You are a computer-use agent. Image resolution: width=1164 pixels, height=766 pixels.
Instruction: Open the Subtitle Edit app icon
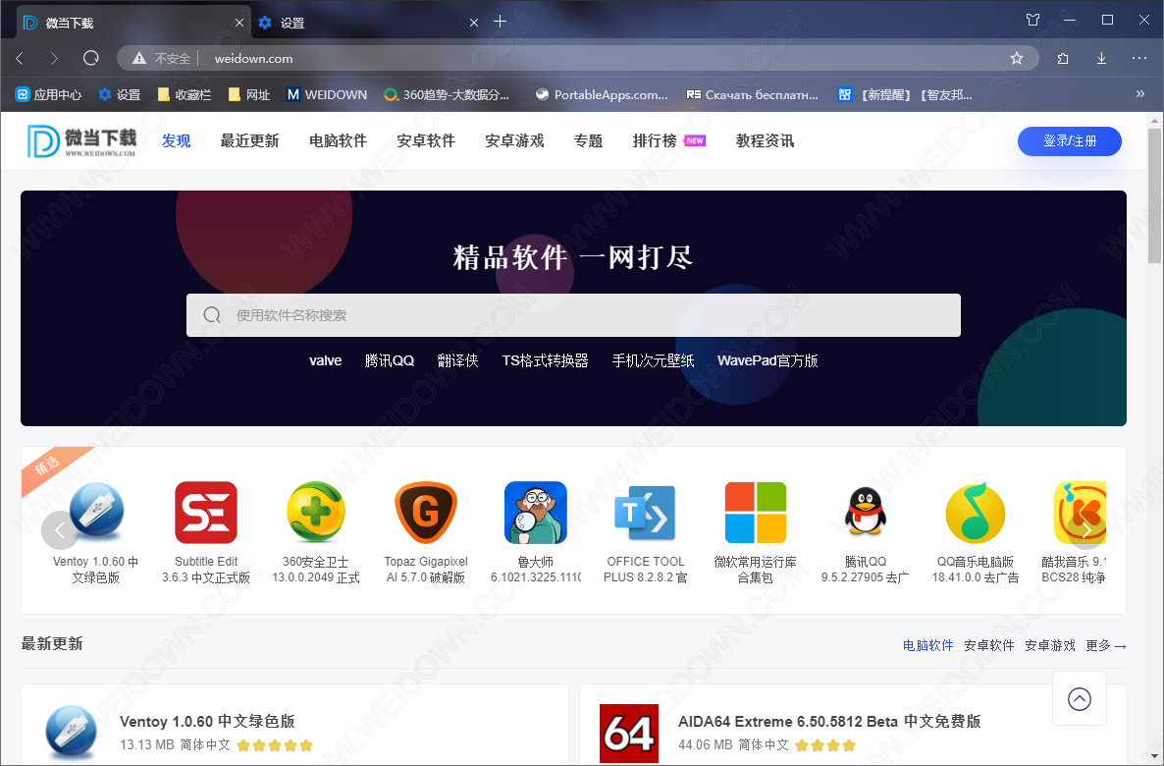click(206, 512)
